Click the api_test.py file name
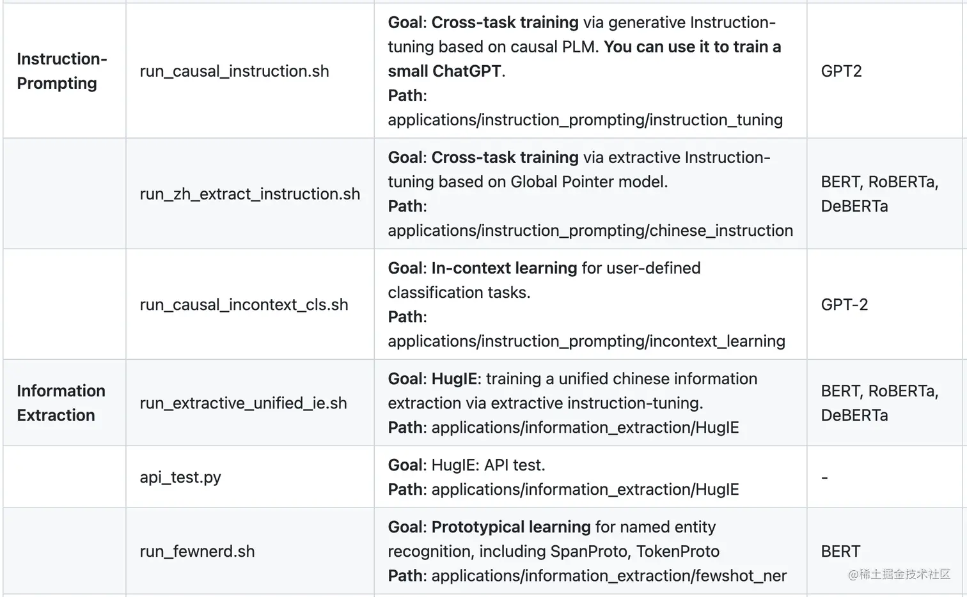Image resolution: width=967 pixels, height=597 pixels. pos(180,477)
